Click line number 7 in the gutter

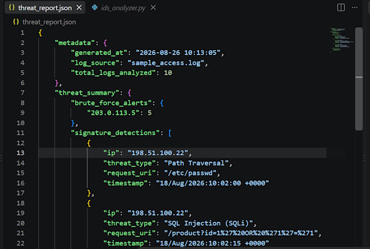pyautogui.click(x=22, y=93)
